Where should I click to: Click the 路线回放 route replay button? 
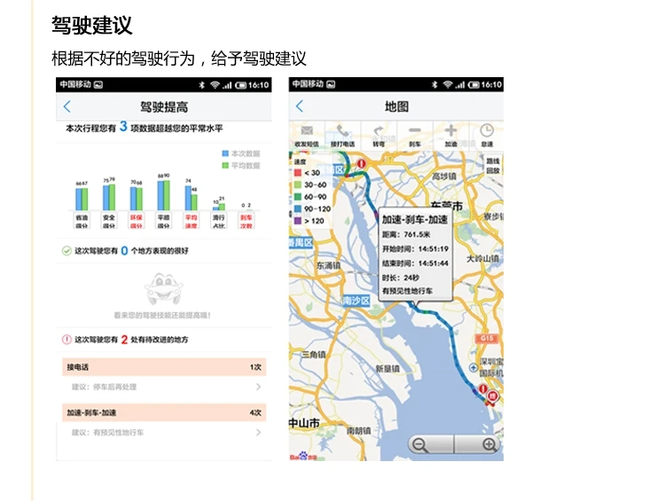click(x=493, y=166)
